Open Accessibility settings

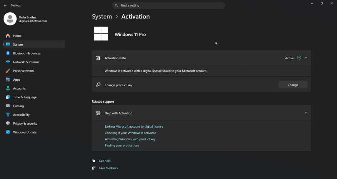[x=34, y=115]
